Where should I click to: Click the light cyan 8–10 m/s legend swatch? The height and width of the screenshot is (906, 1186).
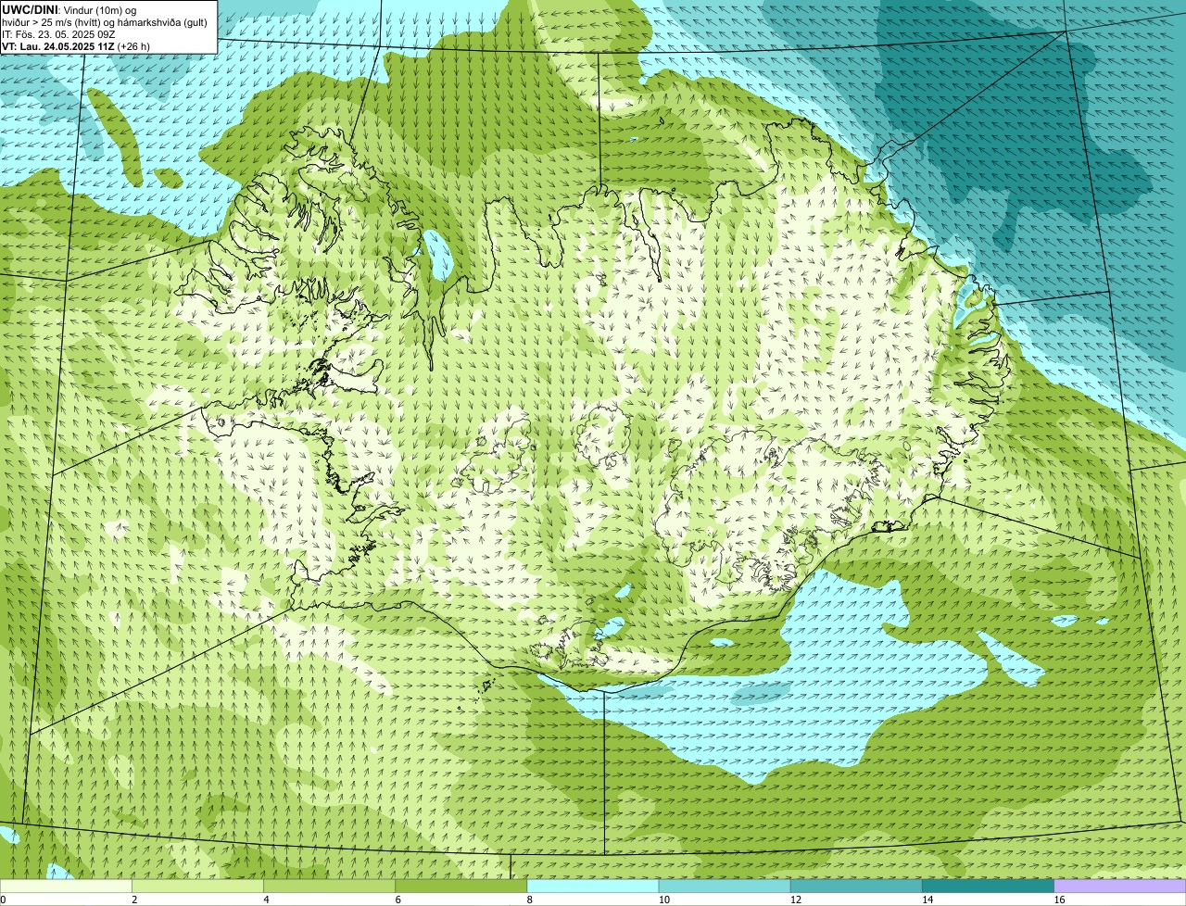click(593, 886)
